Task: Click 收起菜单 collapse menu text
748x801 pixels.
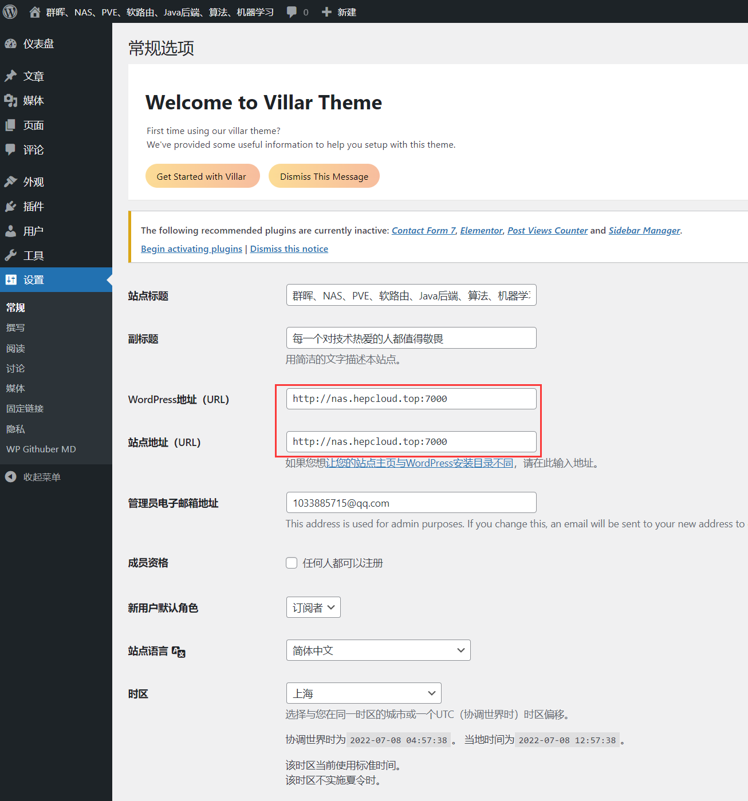Action: coord(42,477)
